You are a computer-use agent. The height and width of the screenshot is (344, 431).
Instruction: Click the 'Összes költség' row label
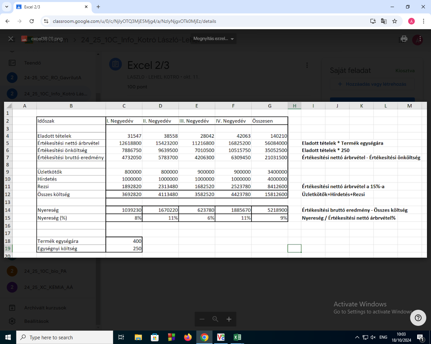point(54,195)
